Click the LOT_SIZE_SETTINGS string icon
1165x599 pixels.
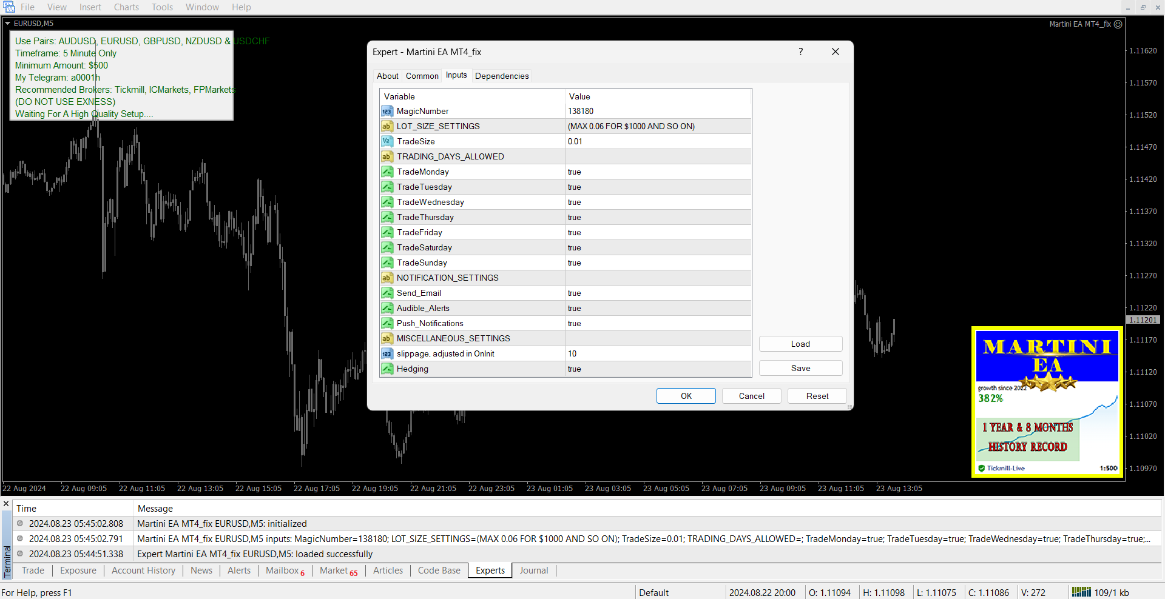[387, 127]
